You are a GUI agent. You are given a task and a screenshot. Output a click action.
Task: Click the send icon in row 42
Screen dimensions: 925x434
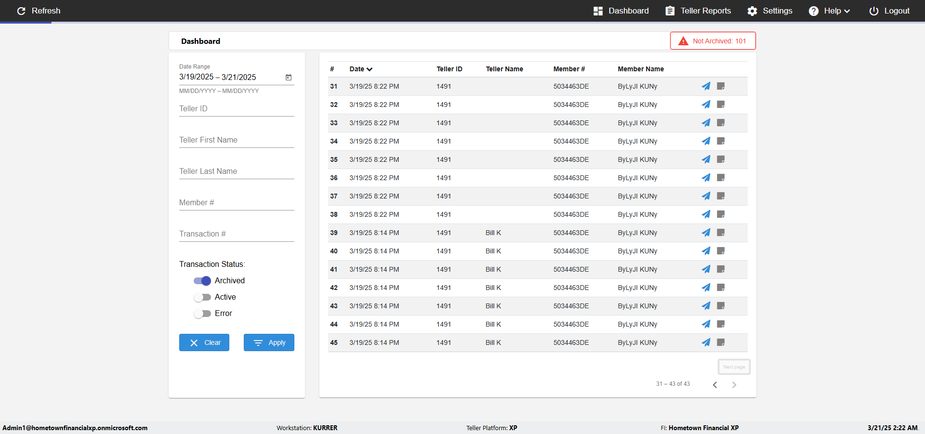(706, 288)
